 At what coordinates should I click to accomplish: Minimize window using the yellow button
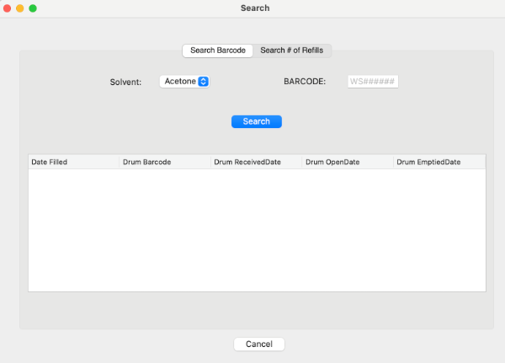20,8
